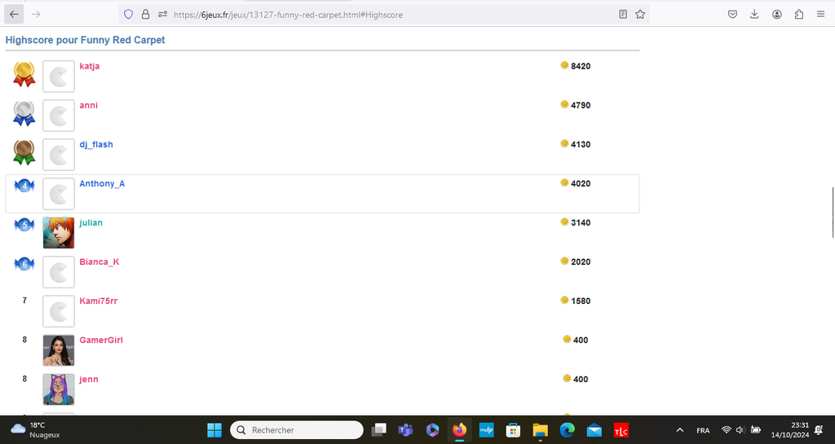Click GamerGirl's avatar picture
835x444 pixels.
[x=59, y=350]
